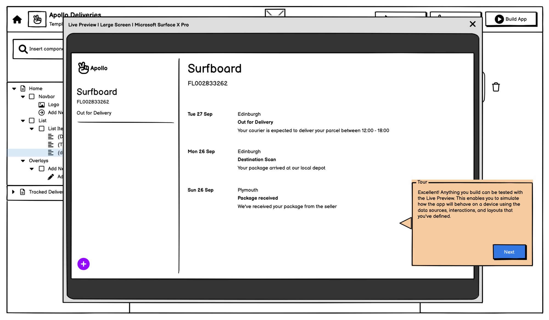This screenshot has height=320, width=549.
Task: Select the Logo image icon in tree
Action: click(x=41, y=105)
